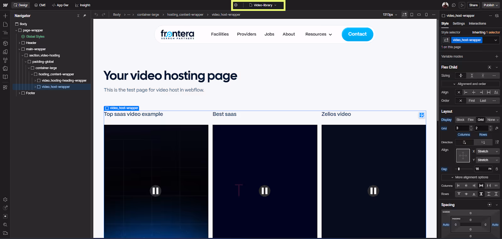Open the Components cube icon

[x=5, y=43]
